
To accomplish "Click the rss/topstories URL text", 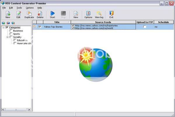I will coord(96,25).
